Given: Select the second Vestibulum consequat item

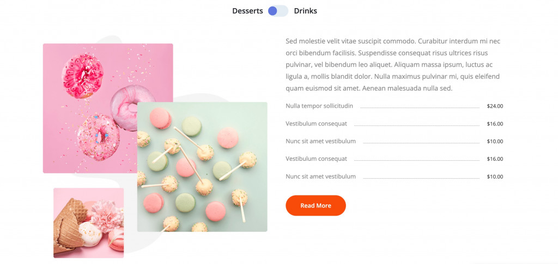Looking at the screenshot, I should tap(317, 159).
